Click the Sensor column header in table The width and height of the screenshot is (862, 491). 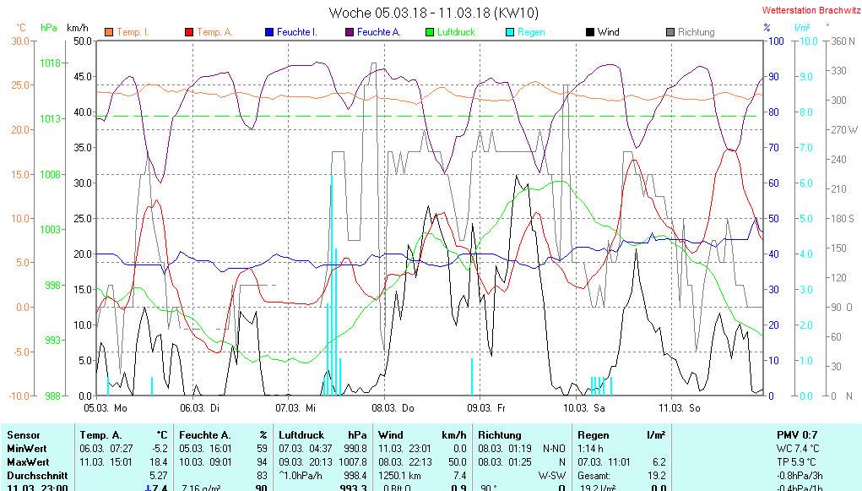point(24,434)
